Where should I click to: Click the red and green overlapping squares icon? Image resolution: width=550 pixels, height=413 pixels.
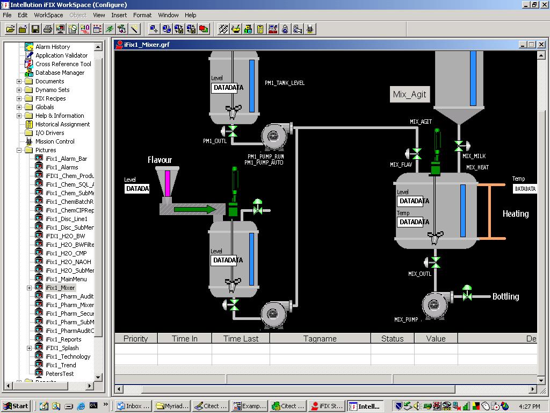[204, 29]
